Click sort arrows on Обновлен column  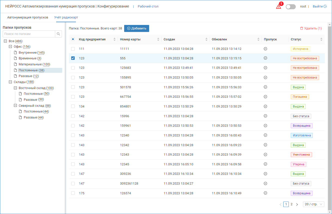point(258,39)
